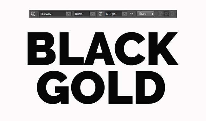Click the font size icon
The height and width of the screenshot is (121, 206).
point(100,14)
